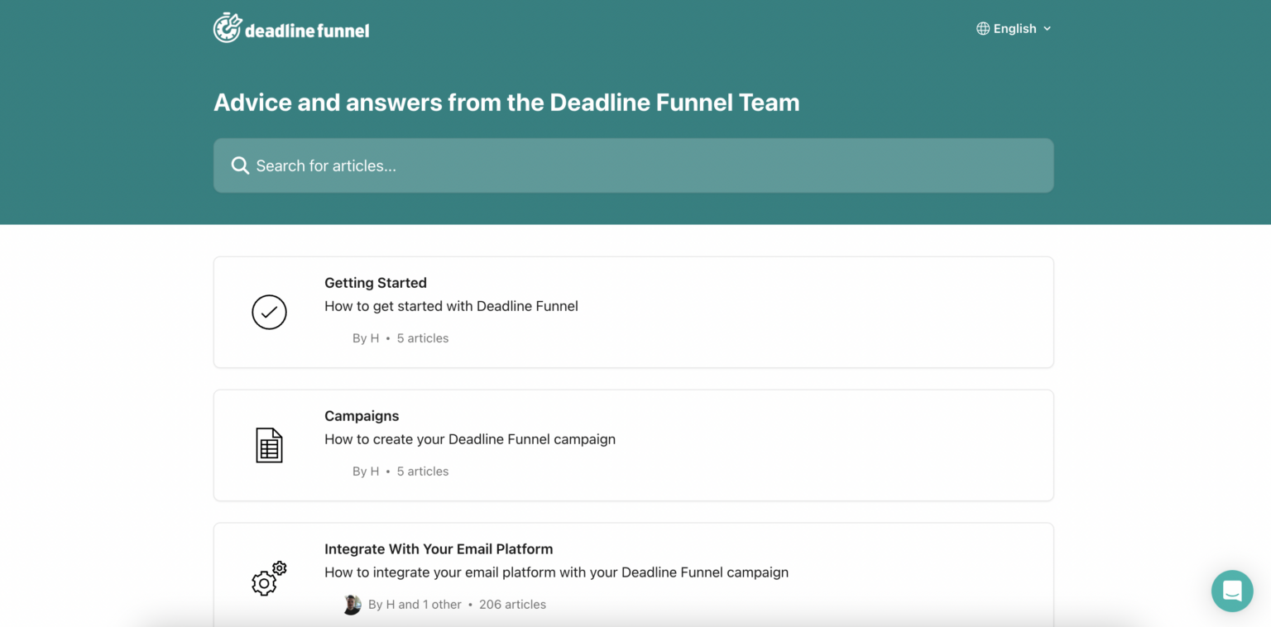Viewport: 1271px width, 627px height.
Task: Expand the English language selector
Action: (1014, 28)
